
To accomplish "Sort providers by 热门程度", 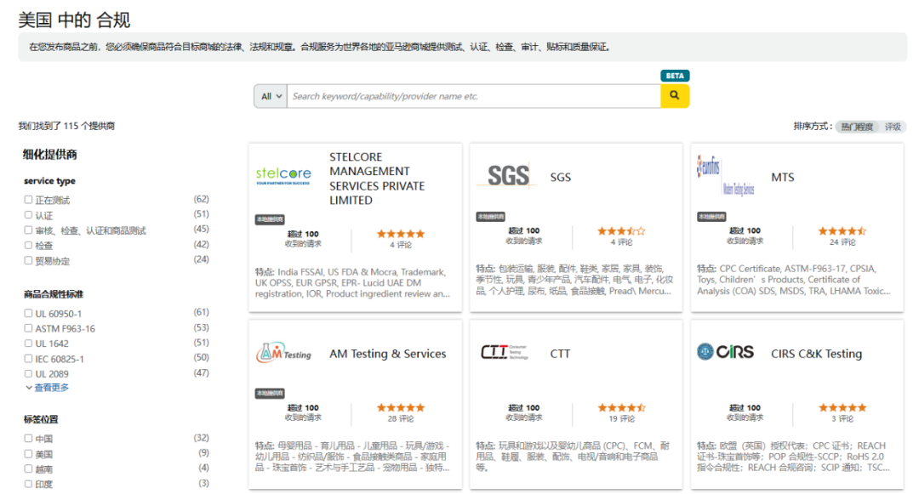I will [857, 127].
